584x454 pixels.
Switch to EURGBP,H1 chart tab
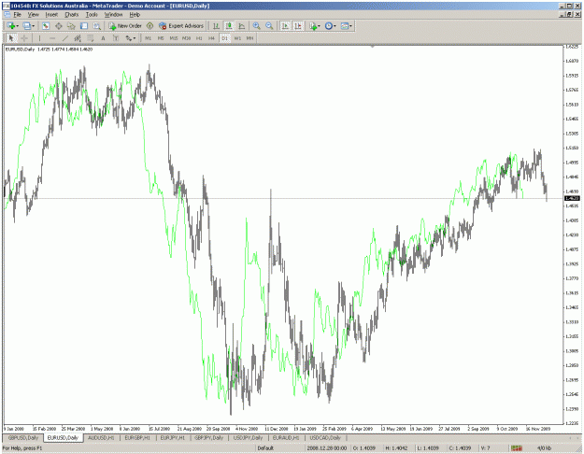(x=137, y=437)
